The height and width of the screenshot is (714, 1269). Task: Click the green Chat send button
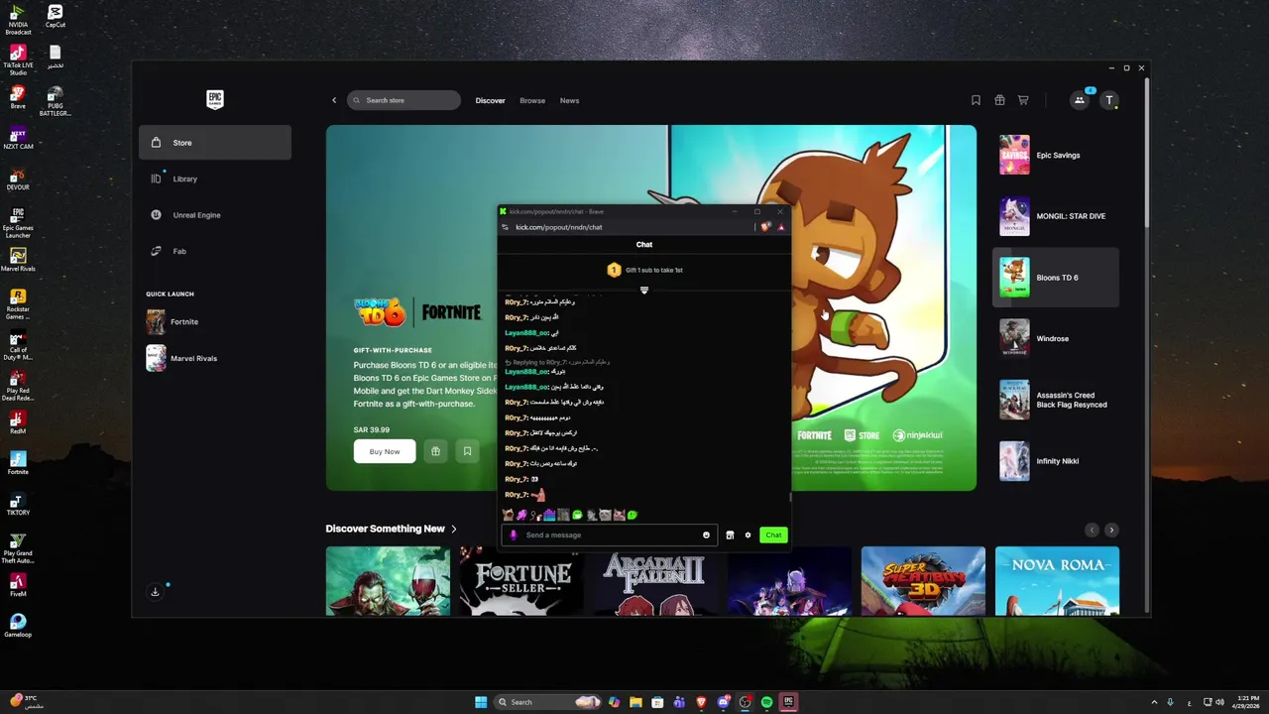773,535
